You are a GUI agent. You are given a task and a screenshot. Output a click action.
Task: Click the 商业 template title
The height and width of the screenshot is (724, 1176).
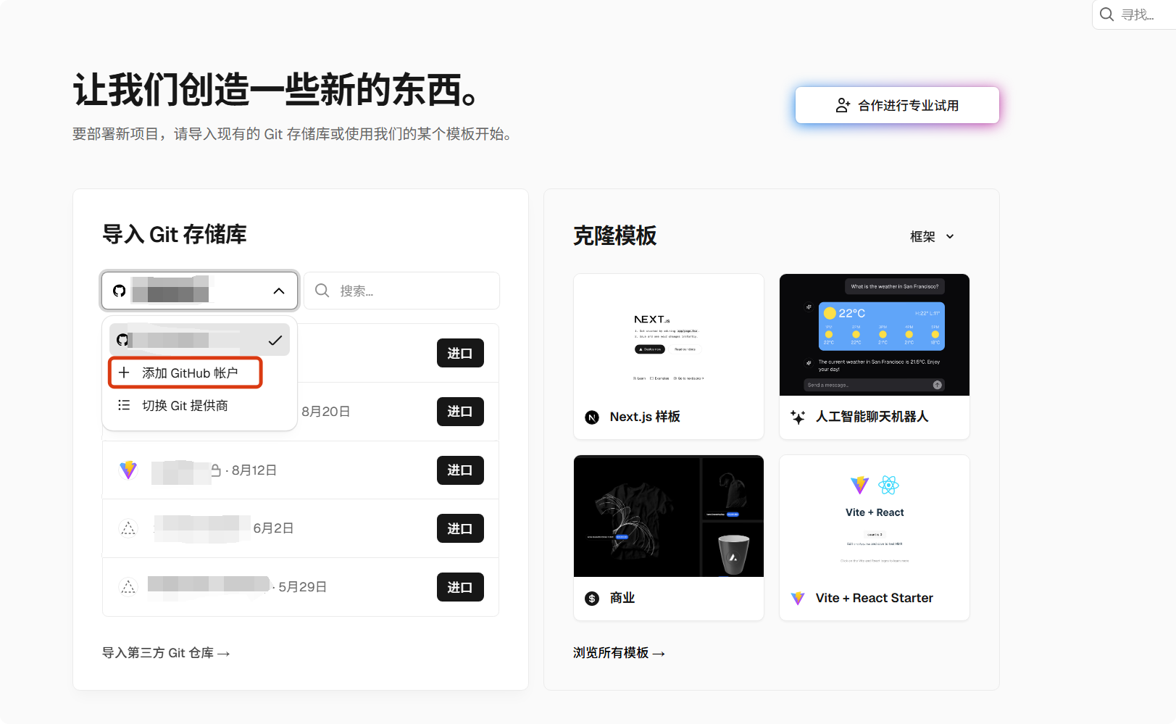click(622, 598)
